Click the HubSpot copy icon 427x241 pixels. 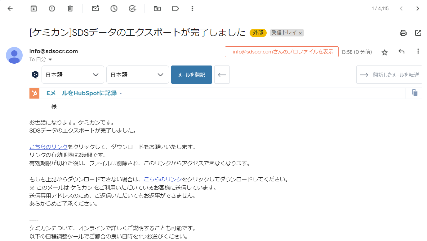point(415,93)
